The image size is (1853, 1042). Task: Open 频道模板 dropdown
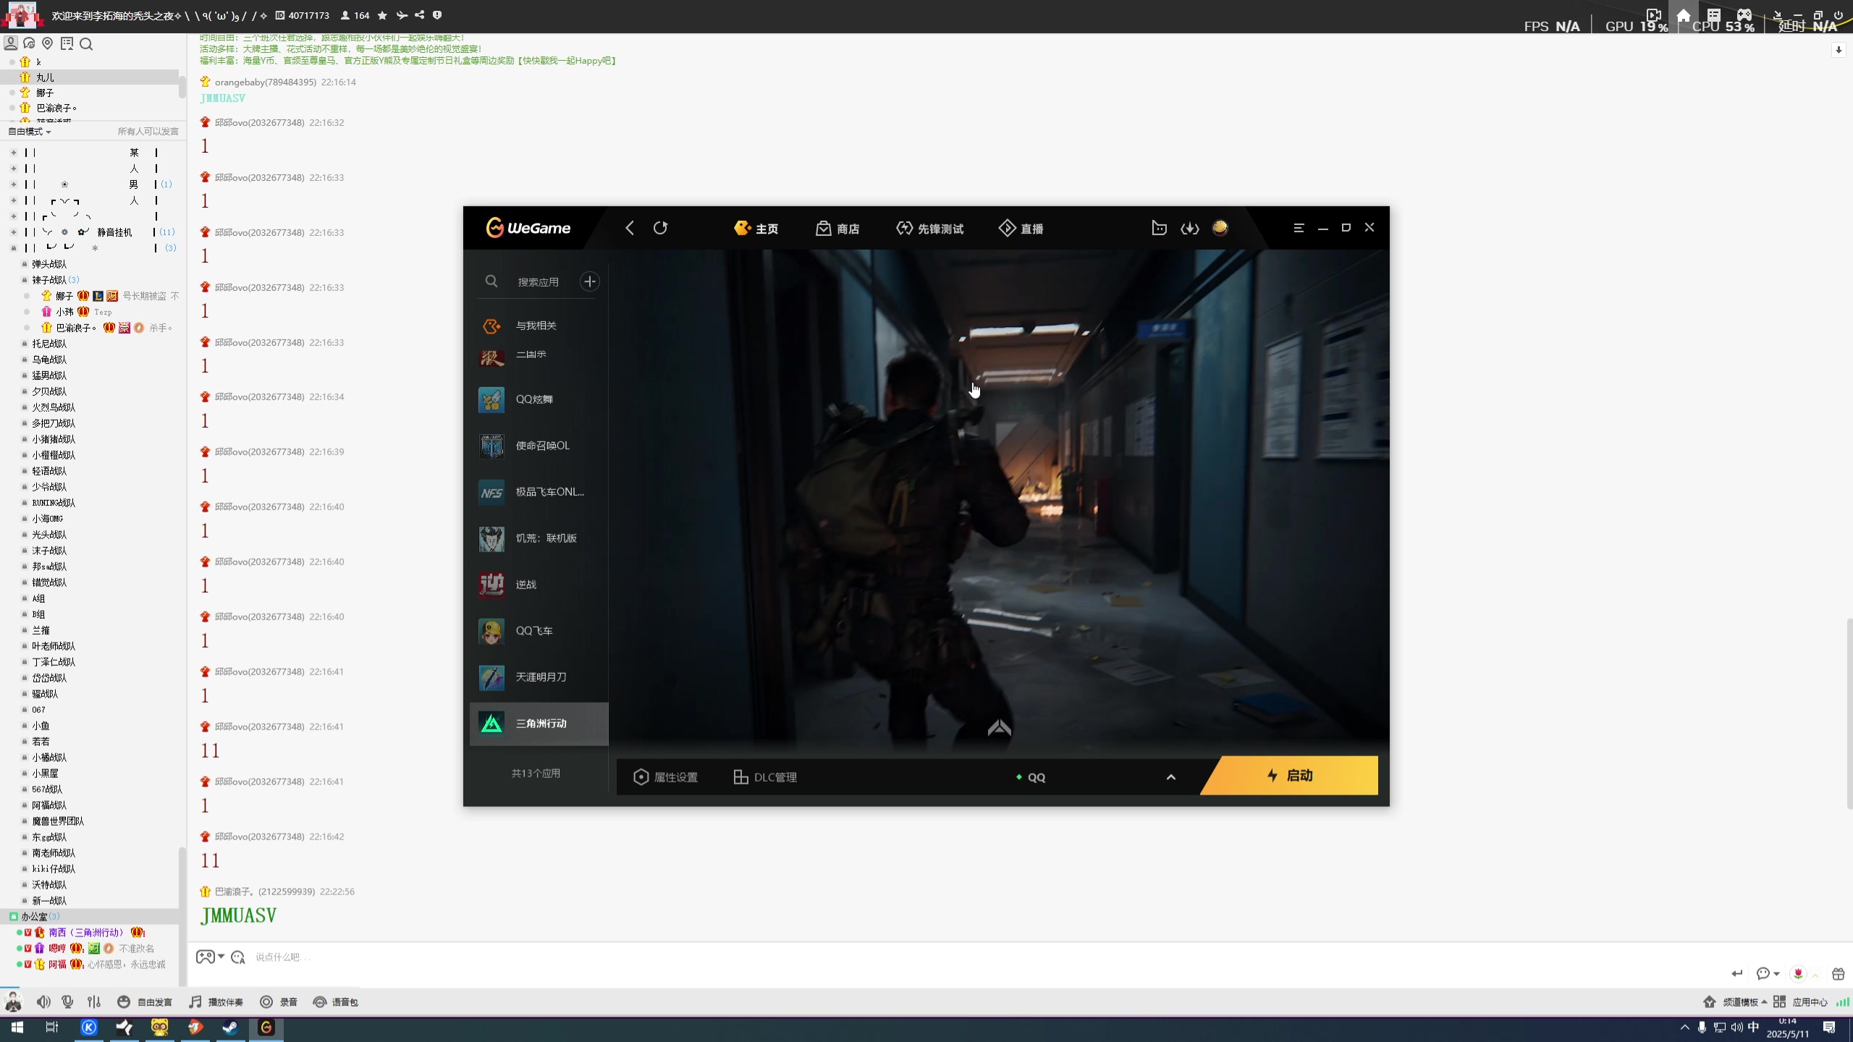point(1735,1002)
